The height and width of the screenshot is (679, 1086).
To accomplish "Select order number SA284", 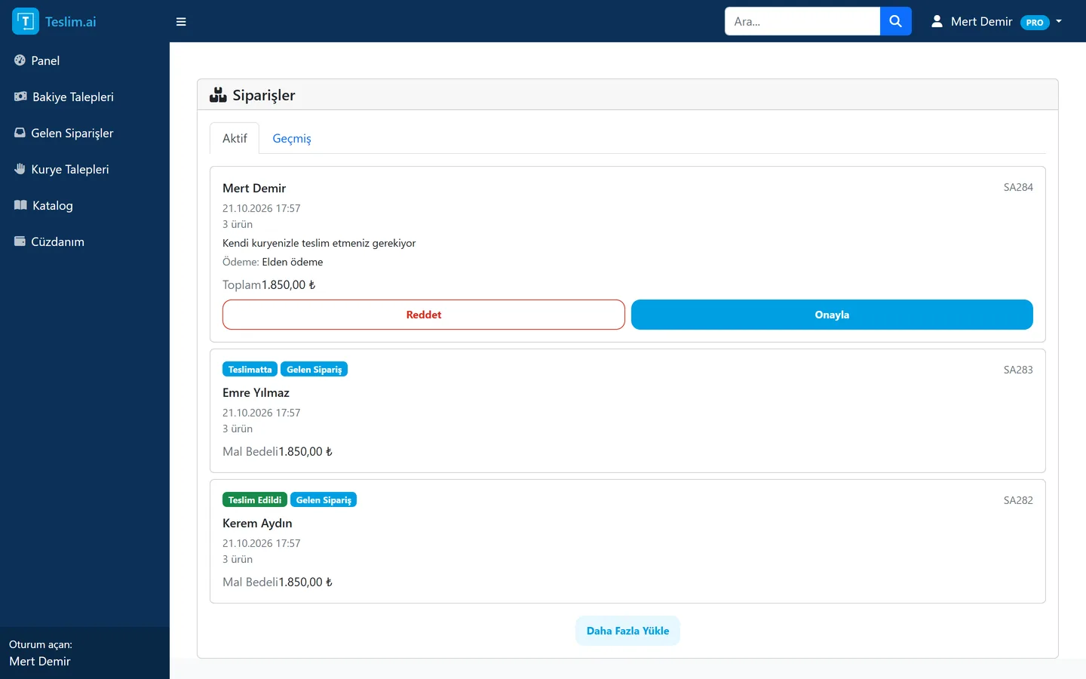I will 1018,187.
